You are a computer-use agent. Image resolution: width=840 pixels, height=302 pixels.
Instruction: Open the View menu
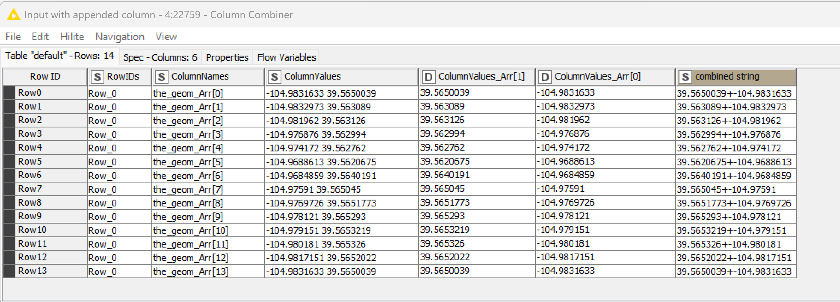[x=166, y=37]
